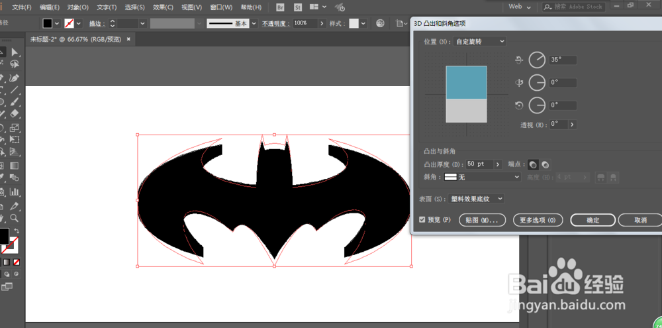Open the Web workspace dropdown
Viewport: 662px width, 328px height.
click(x=519, y=7)
